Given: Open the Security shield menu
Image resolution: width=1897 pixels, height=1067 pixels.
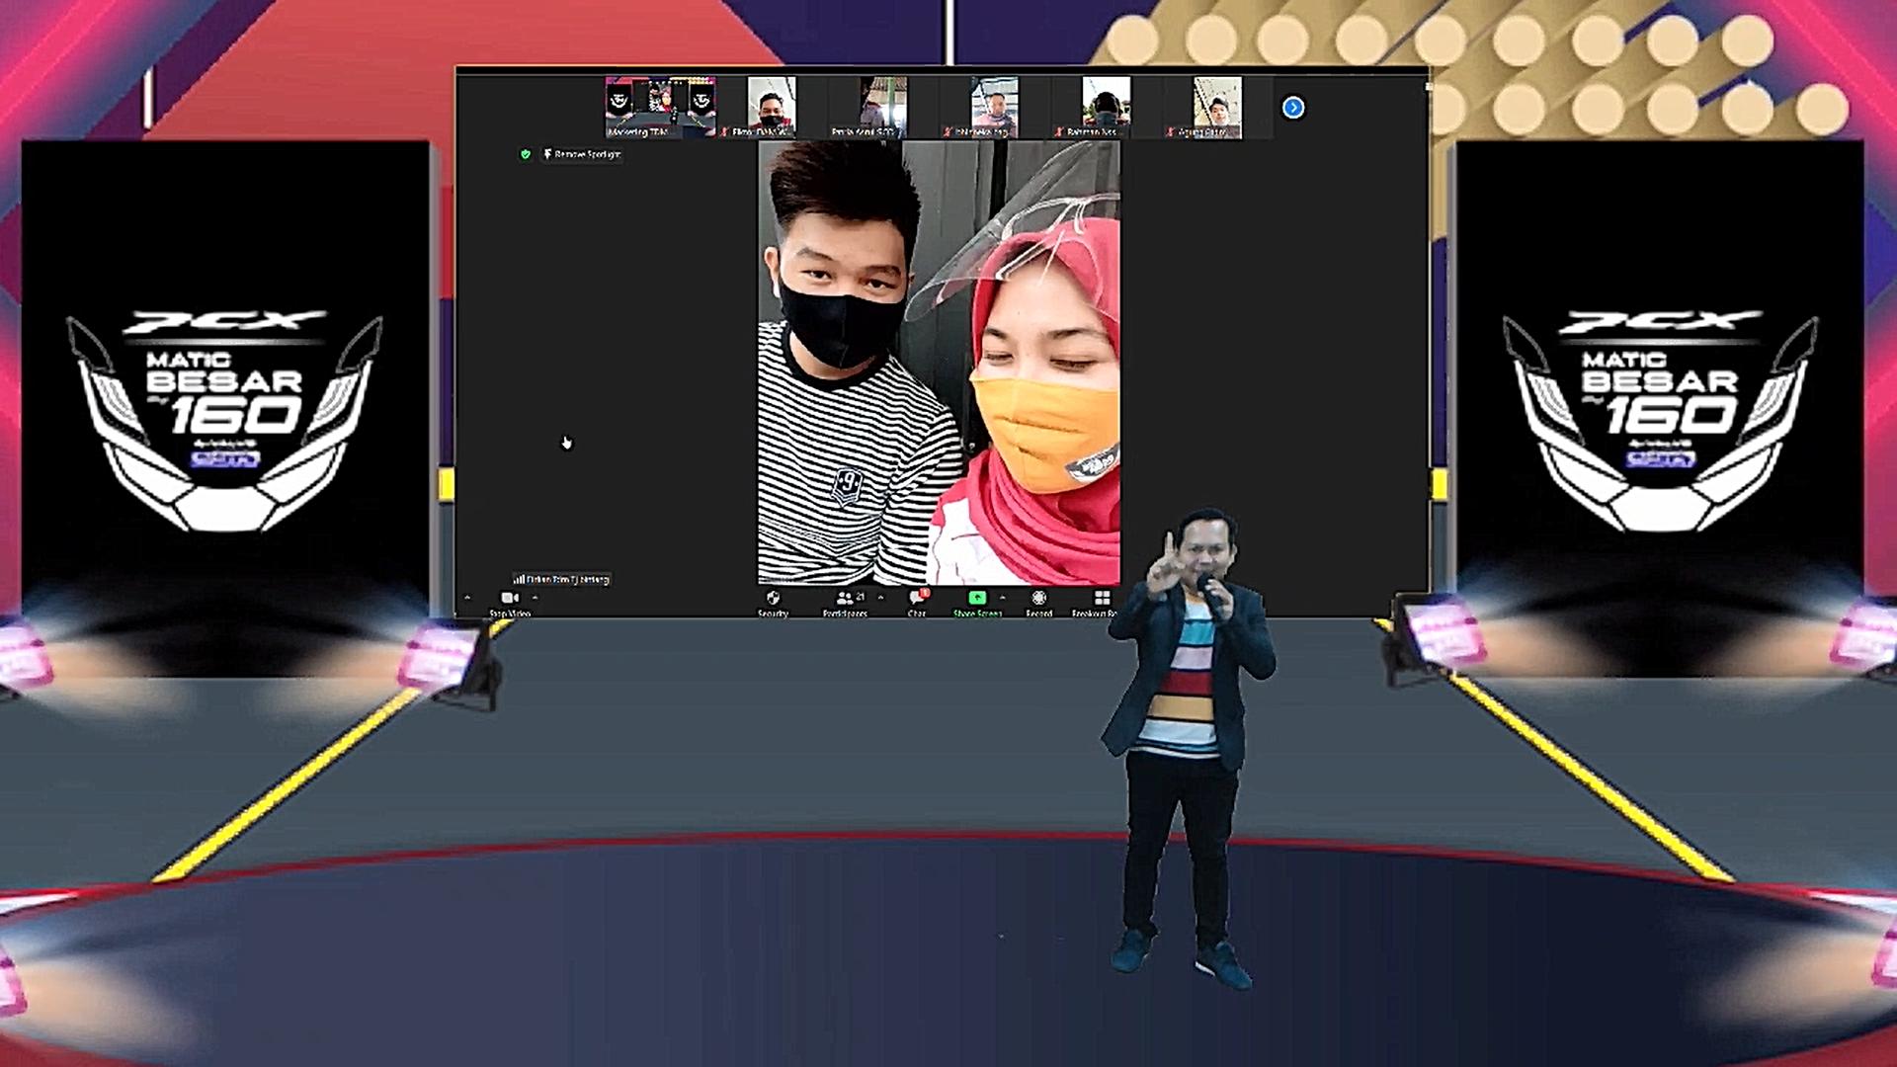Looking at the screenshot, I should [773, 603].
